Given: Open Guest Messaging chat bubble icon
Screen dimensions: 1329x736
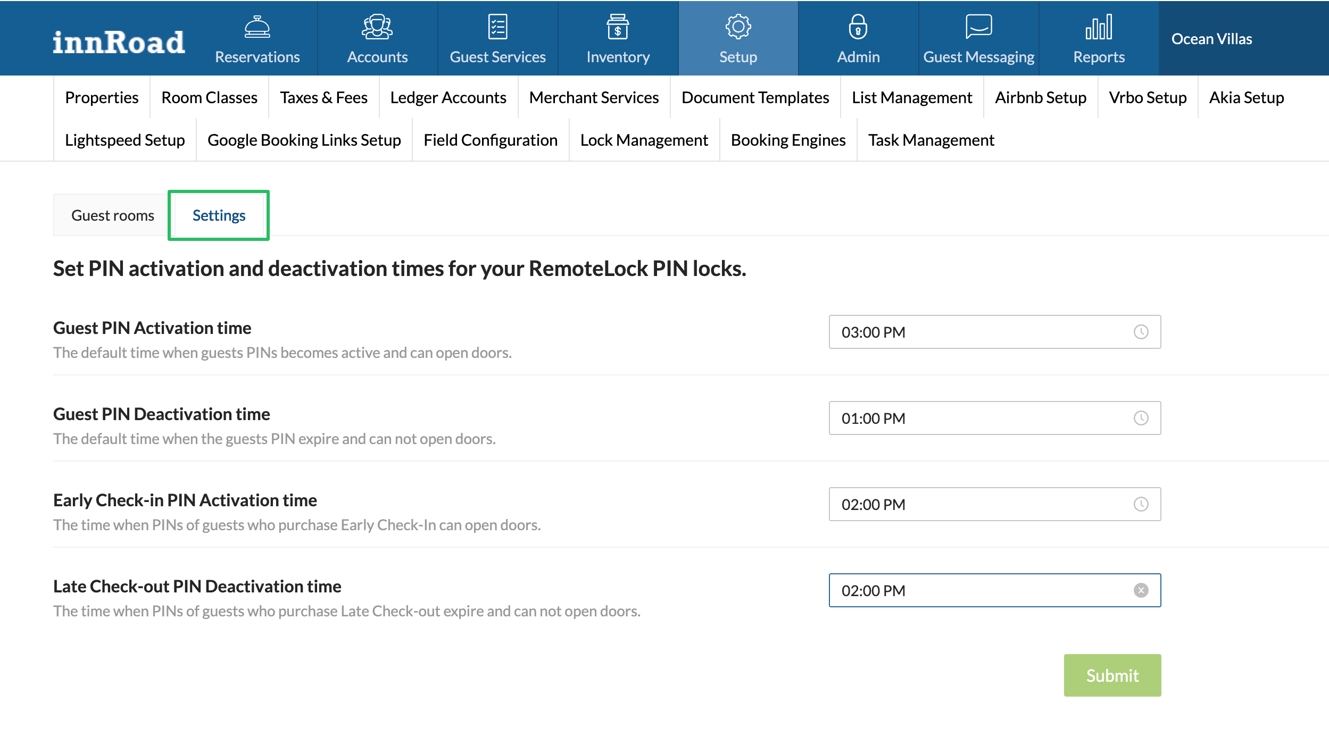Looking at the screenshot, I should 978,27.
